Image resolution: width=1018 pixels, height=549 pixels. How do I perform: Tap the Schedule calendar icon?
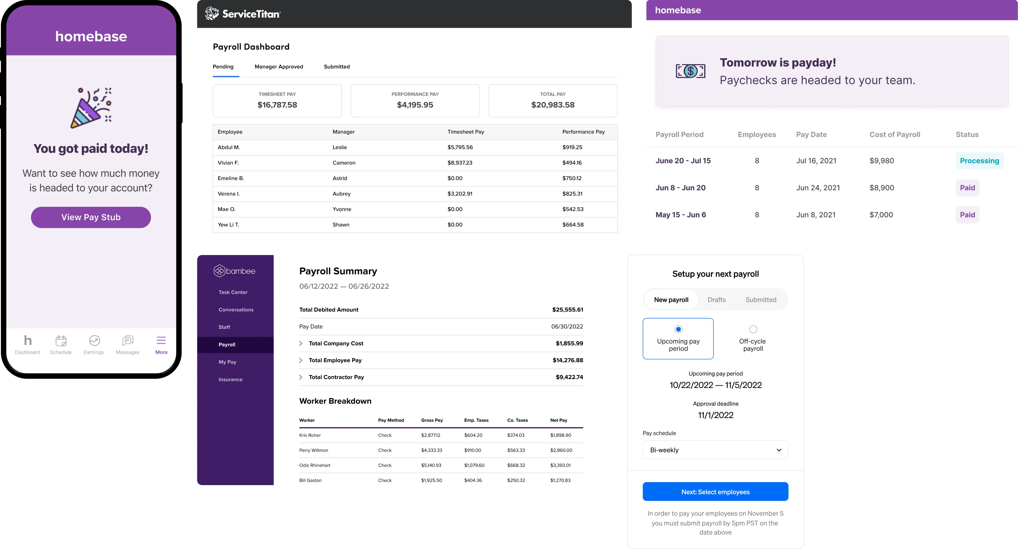pyautogui.click(x=61, y=341)
